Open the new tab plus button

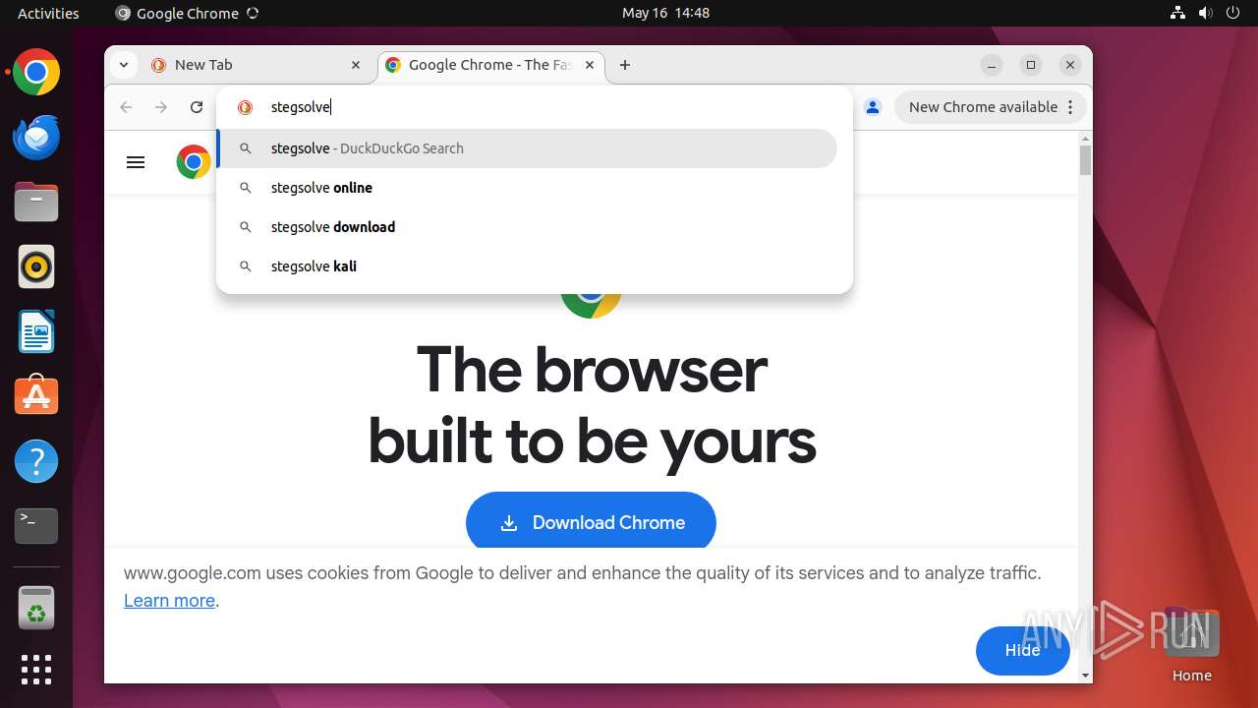tap(625, 65)
